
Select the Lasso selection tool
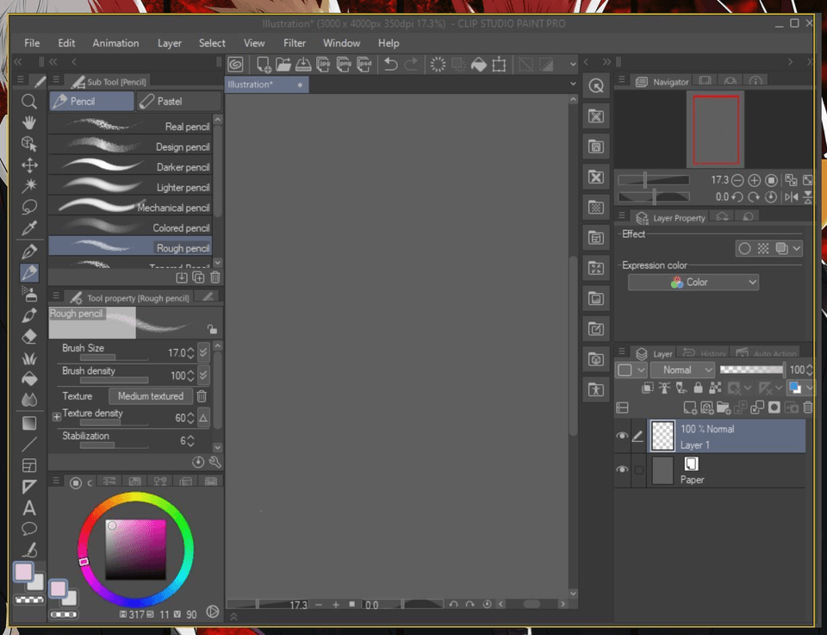point(29,208)
